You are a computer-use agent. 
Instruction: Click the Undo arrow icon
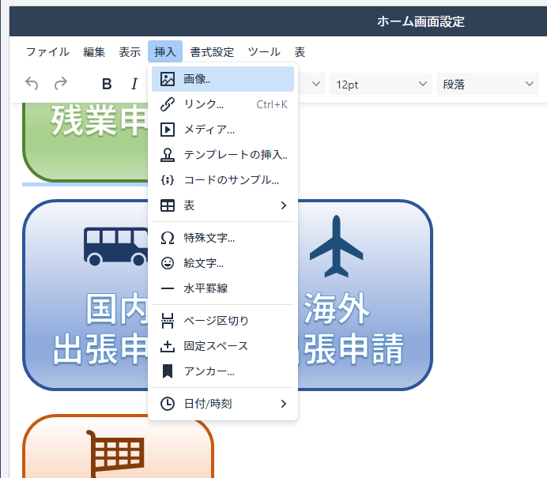tap(32, 84)
